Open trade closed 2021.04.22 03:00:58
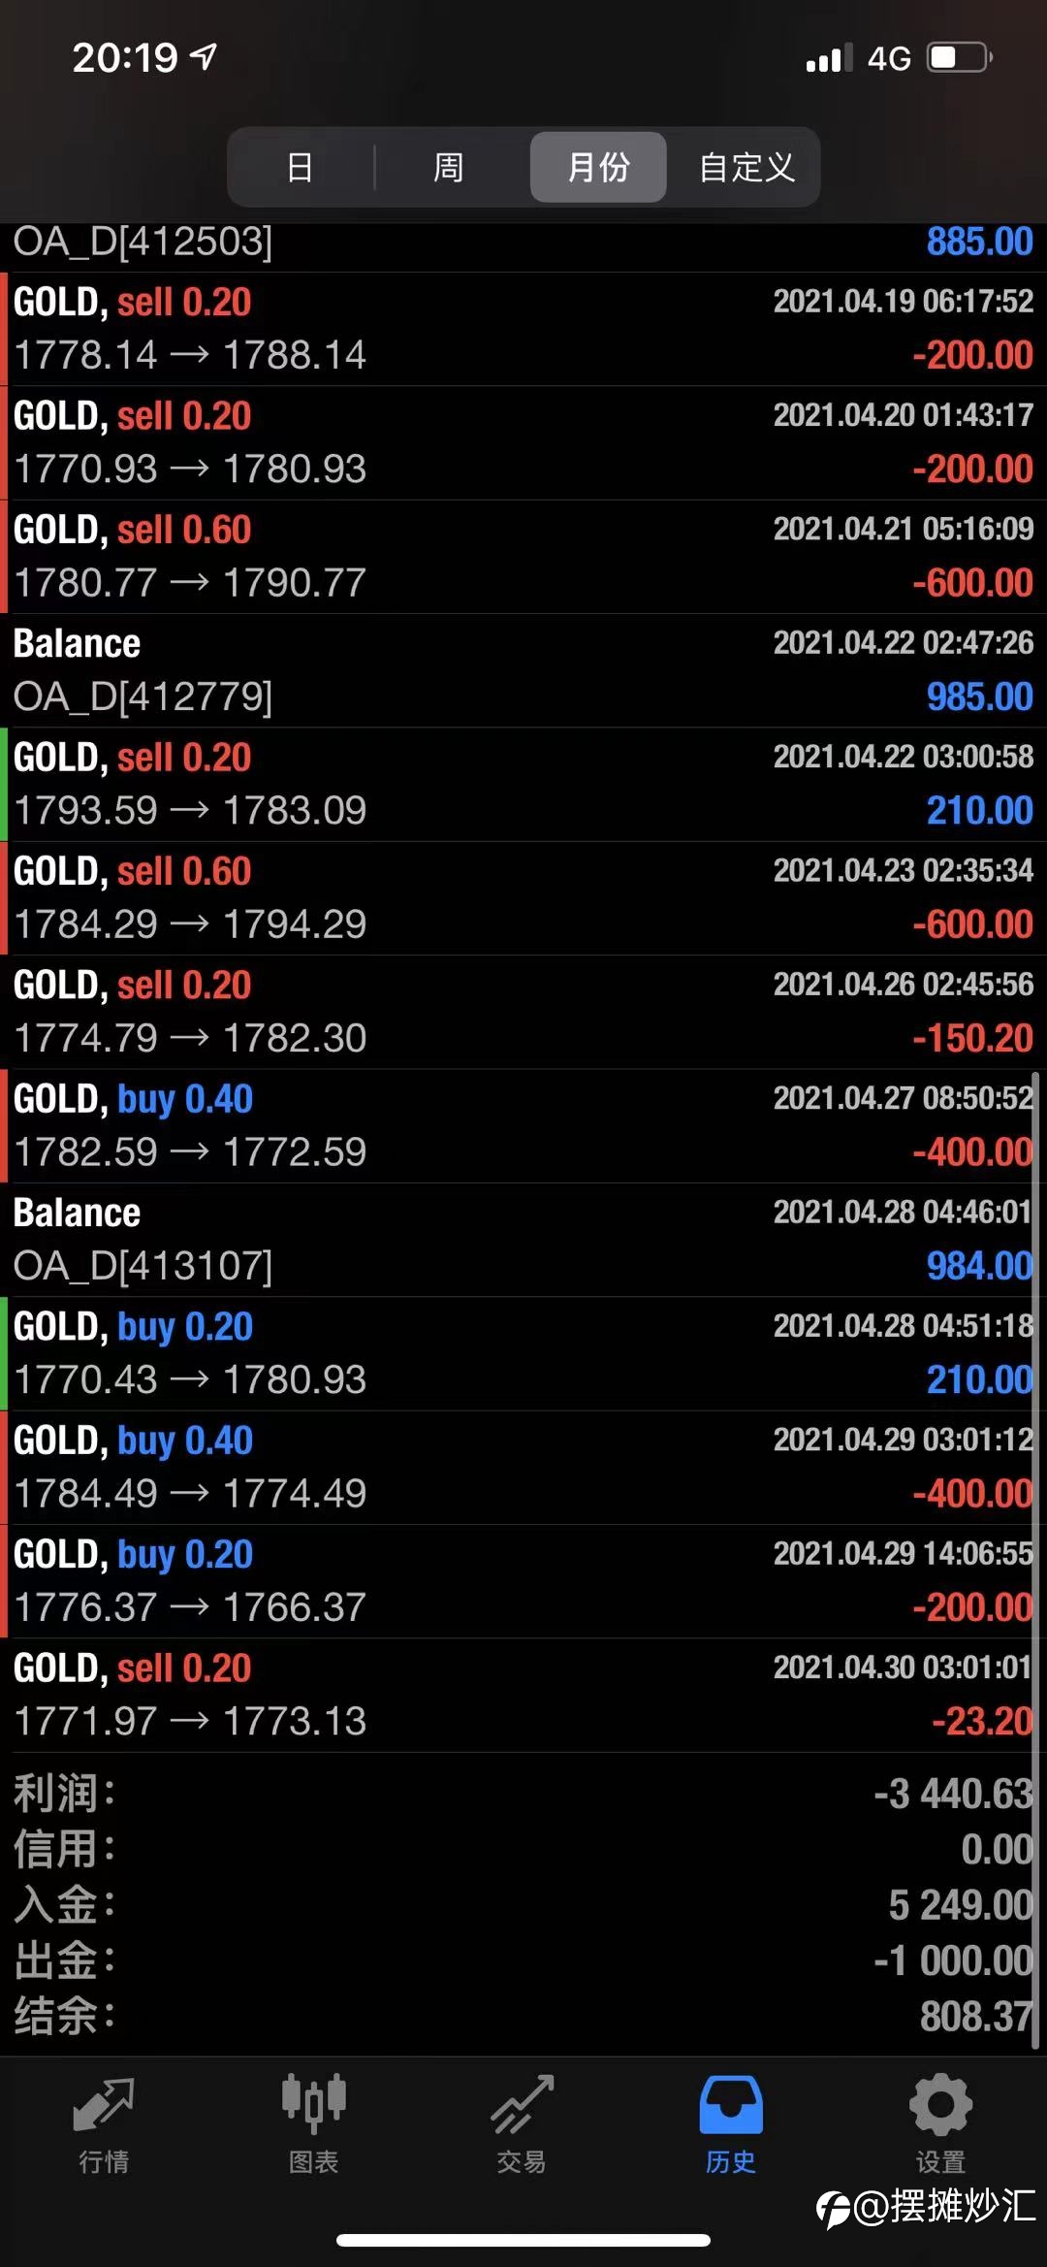Image resolution: width=1047 pixels, height=2267 pixels. pos(523,784)
